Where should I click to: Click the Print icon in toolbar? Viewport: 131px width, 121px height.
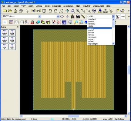[x=21, y=11]
